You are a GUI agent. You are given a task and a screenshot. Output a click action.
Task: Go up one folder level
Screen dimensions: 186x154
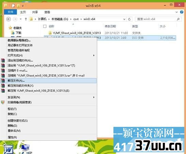coord(26,19)
